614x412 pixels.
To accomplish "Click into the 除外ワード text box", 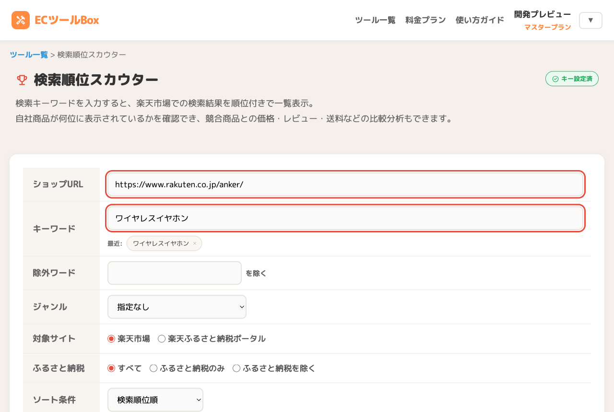I will click(x=175, y=273).
